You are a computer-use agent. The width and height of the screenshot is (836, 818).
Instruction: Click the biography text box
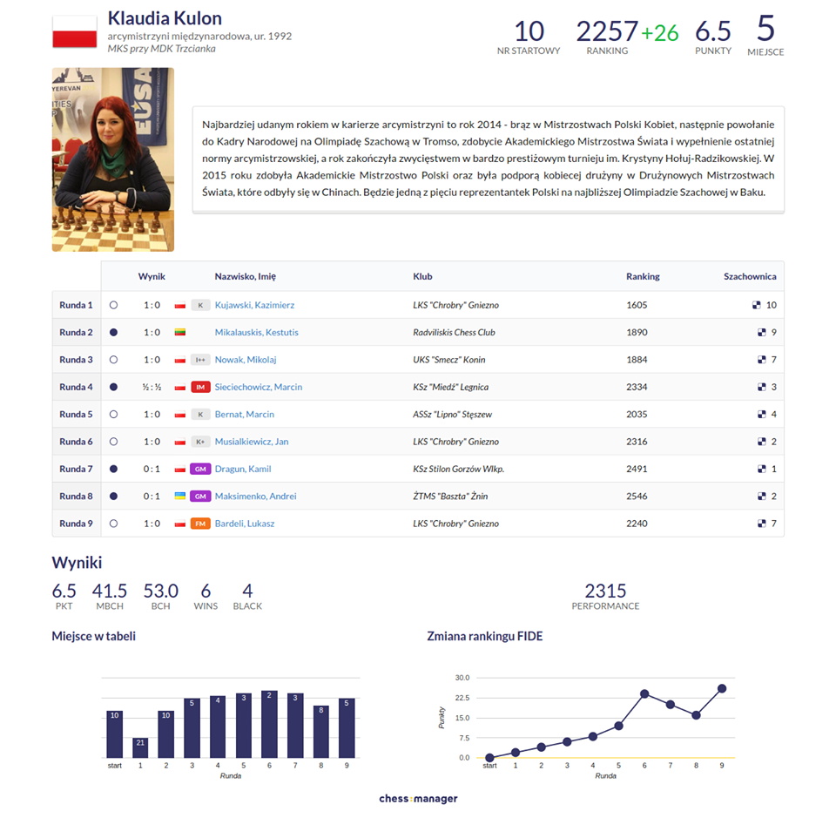(x=489, y=159)
